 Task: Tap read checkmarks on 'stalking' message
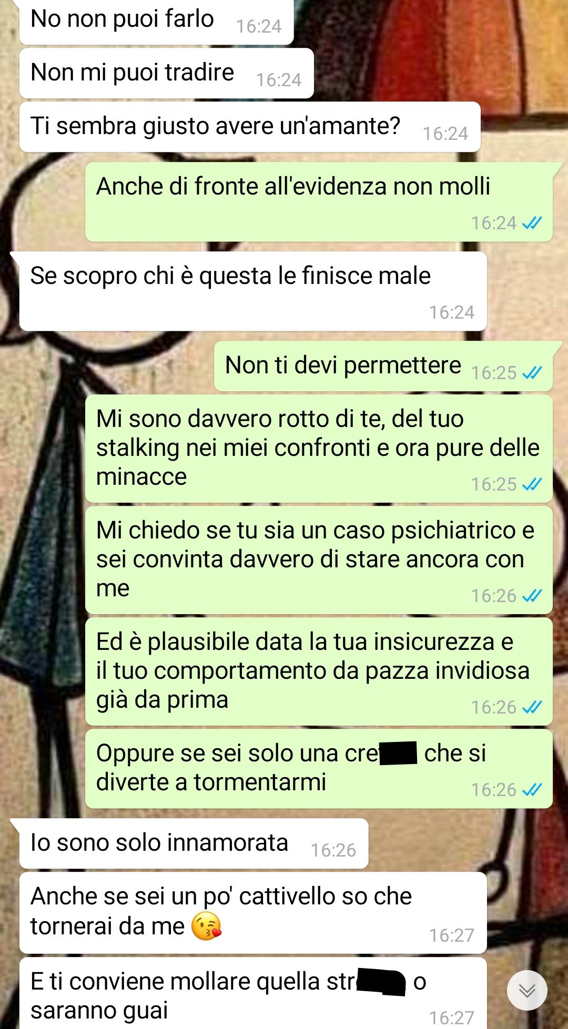click(x=532, y=484)
